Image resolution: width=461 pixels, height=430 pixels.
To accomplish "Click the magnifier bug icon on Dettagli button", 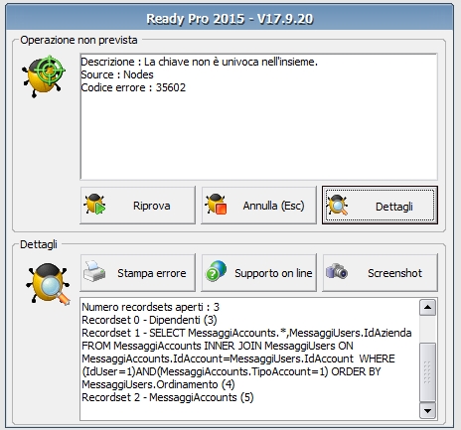I will 337,205.
